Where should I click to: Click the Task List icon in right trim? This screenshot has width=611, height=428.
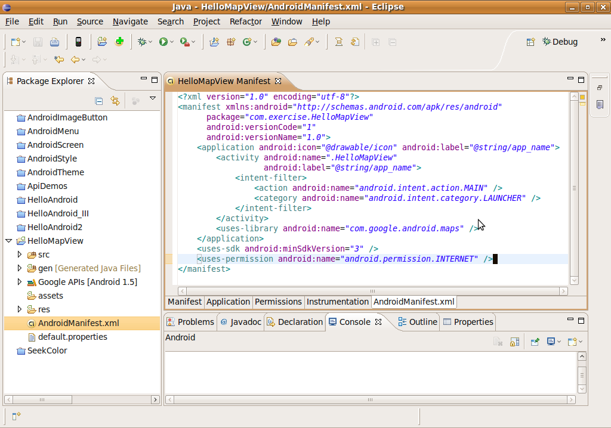[600, 104]
